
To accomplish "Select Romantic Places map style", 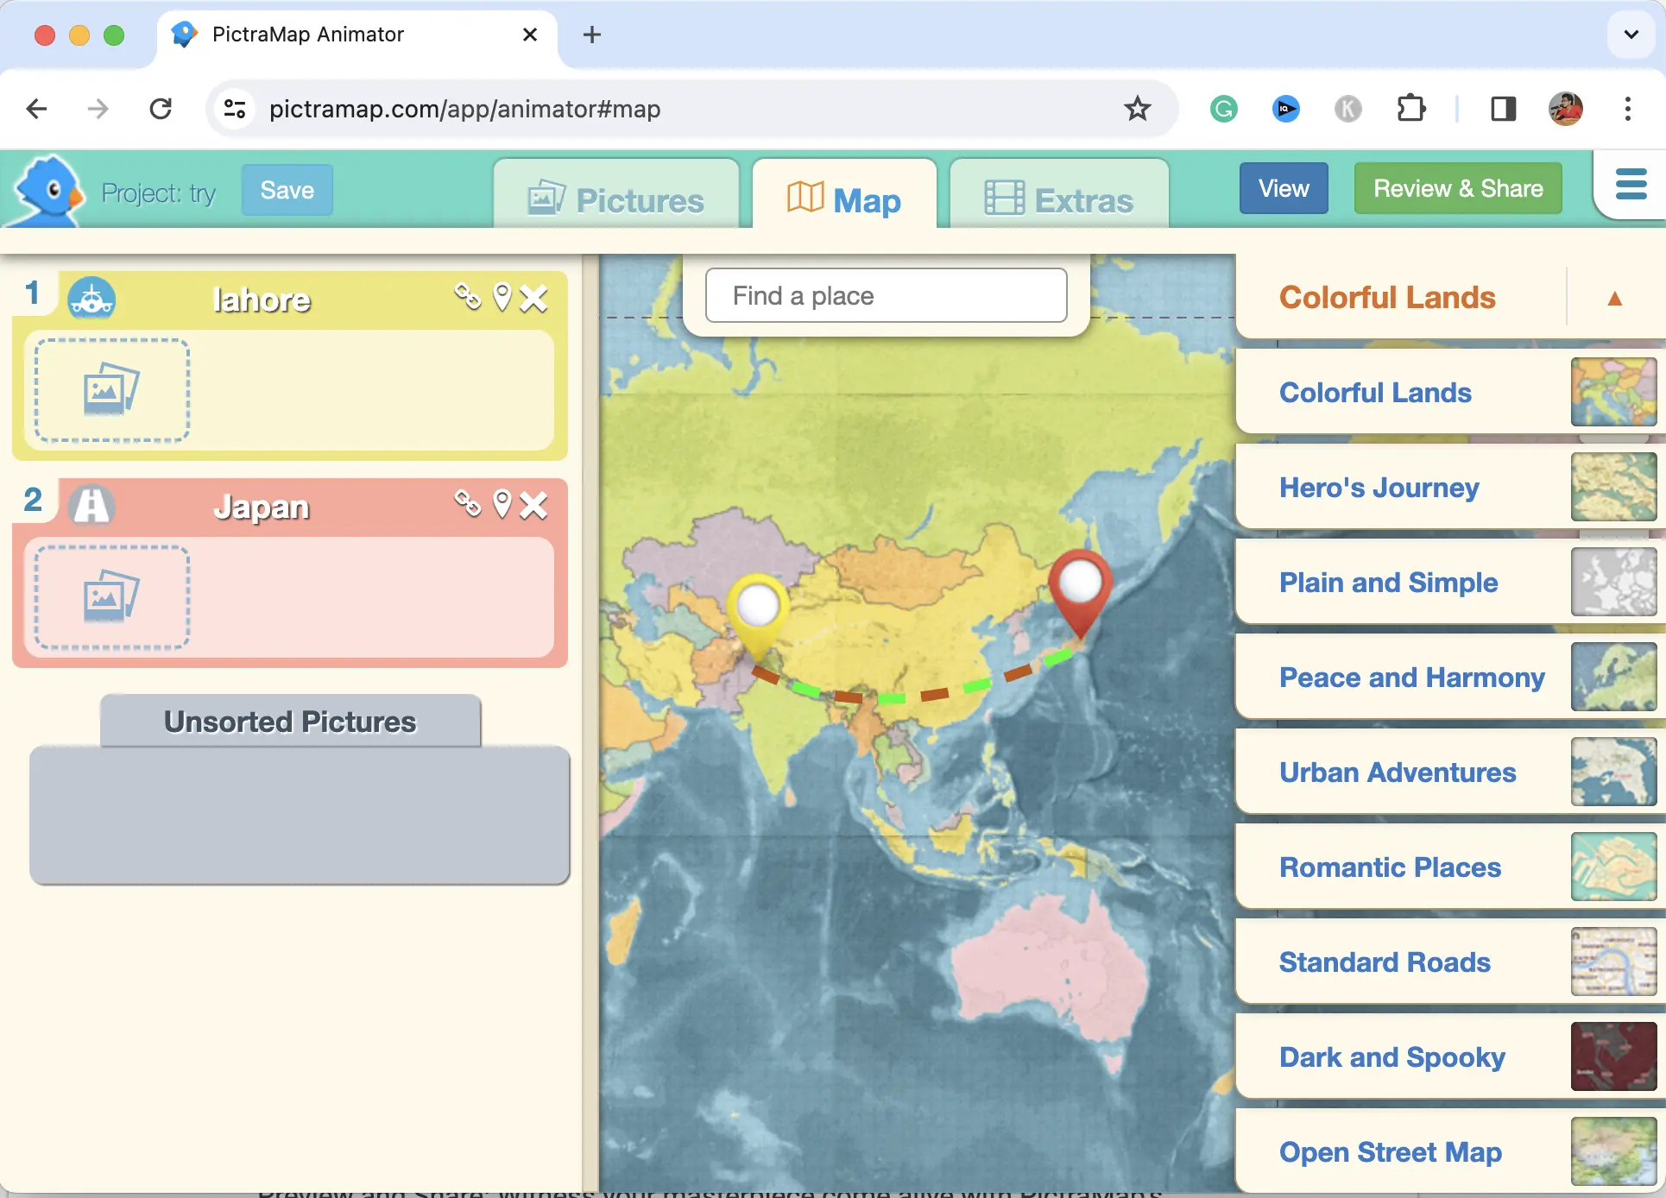I will (x=1450, y=867).
